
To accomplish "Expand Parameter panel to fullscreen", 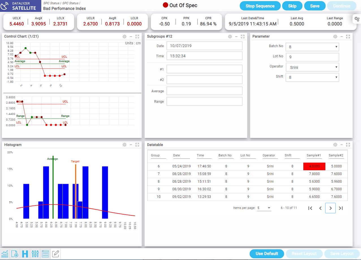I will (348, 36).
